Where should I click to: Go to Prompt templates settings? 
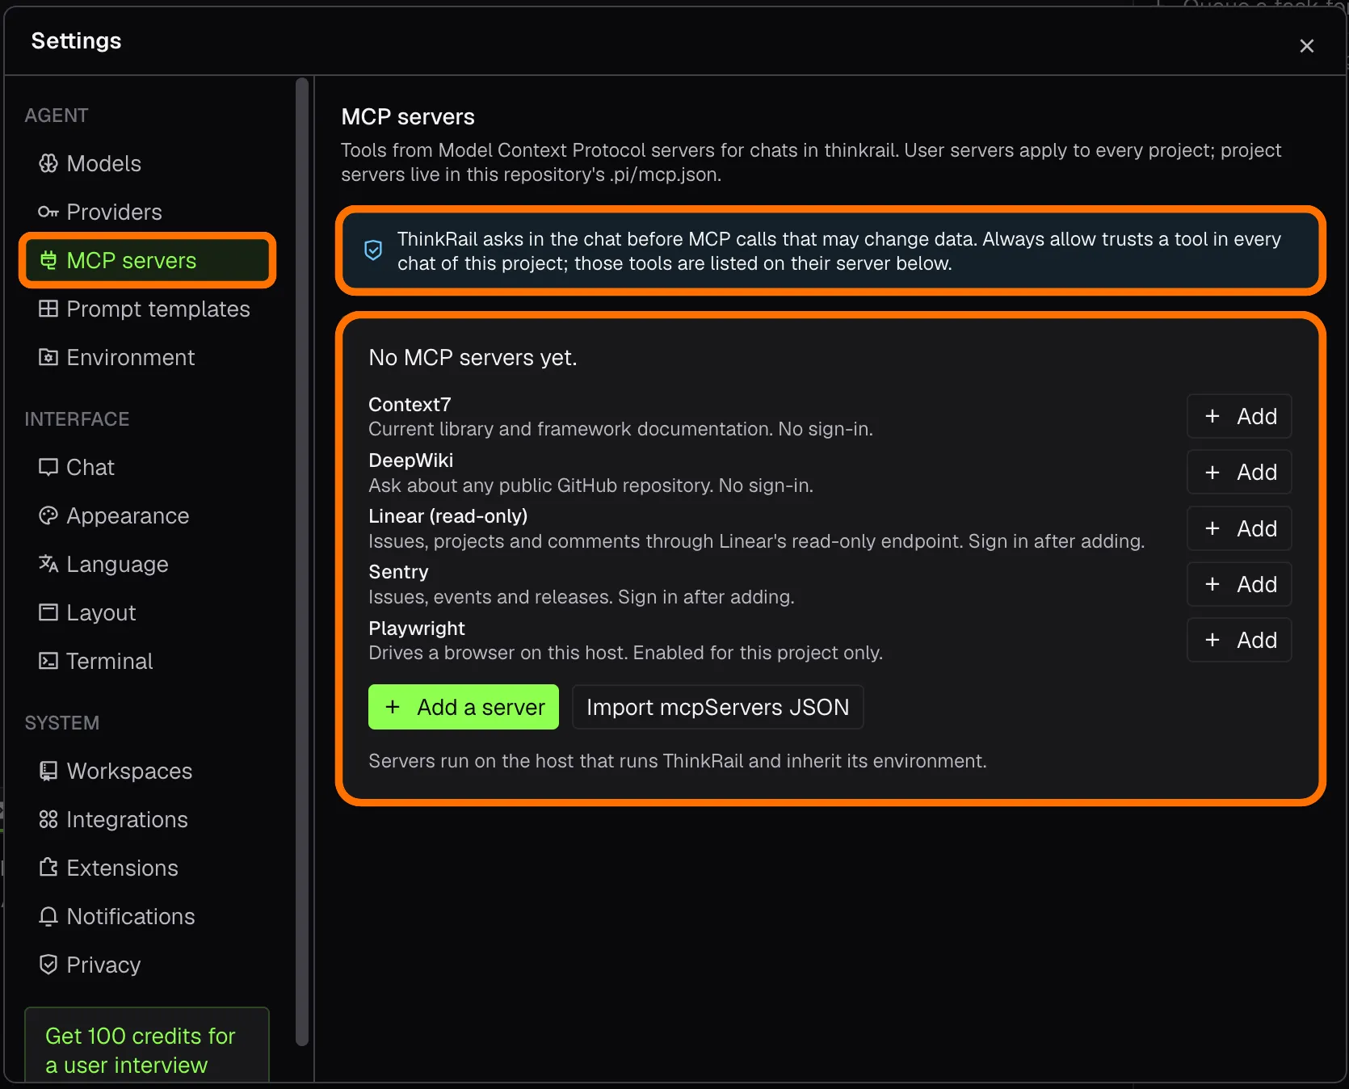[147, 309]
